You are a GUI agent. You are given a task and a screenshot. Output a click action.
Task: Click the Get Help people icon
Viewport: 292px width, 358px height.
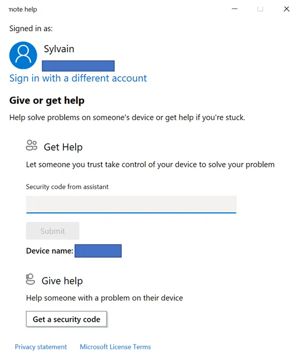click(31, 146)
